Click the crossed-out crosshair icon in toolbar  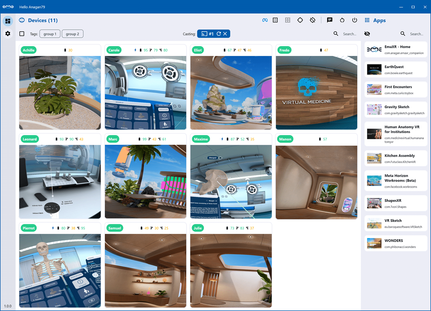(312, 20)
